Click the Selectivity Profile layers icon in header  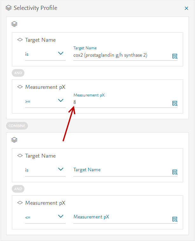pyautogui.click(x=9, y=8)
